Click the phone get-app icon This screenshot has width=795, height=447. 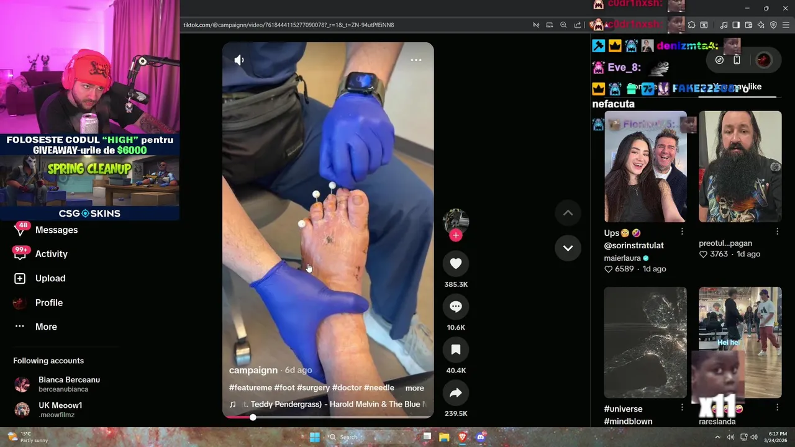coord(737,60)
